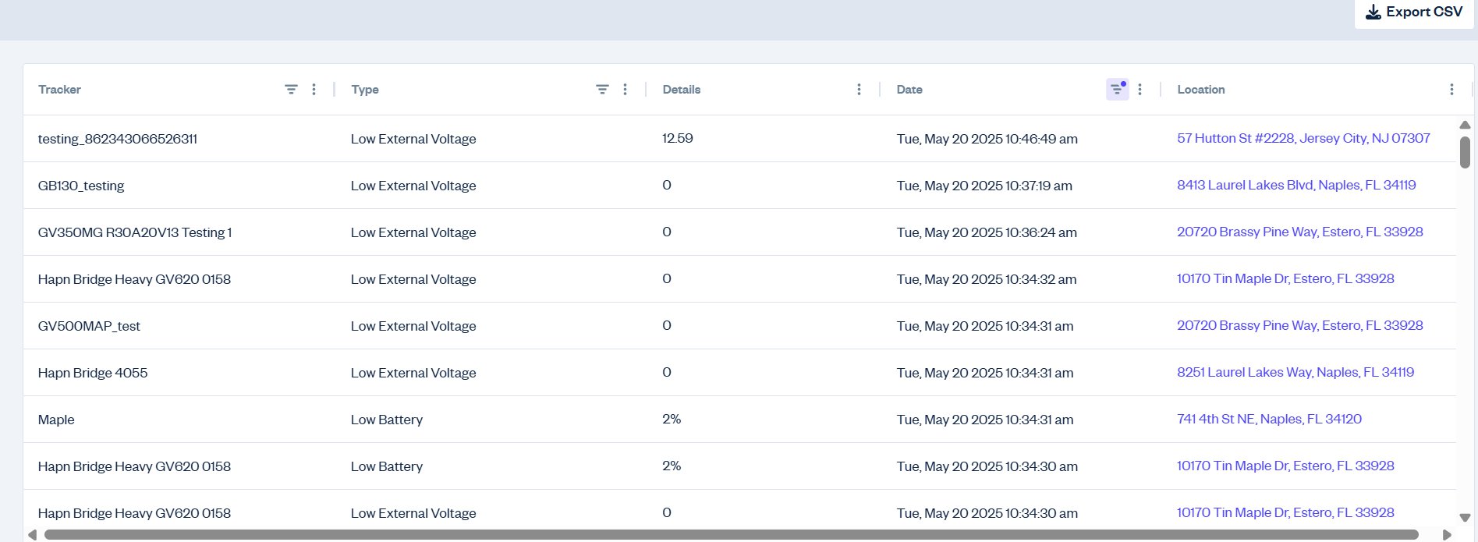Click the Export CSV button
The width and height of the screenshot is (1478, 542).
coord(1414,12)
